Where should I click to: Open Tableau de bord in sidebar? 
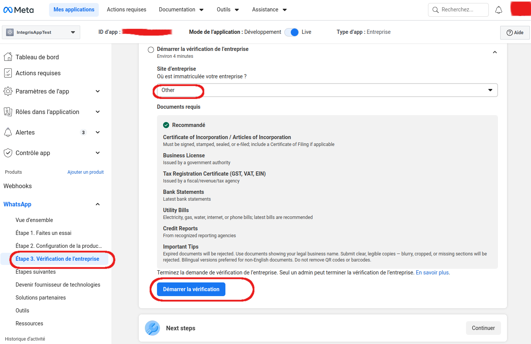[37, 57]
